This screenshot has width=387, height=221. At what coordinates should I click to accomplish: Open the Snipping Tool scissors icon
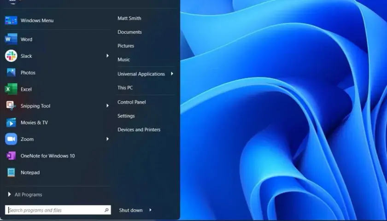click(11, 106)
